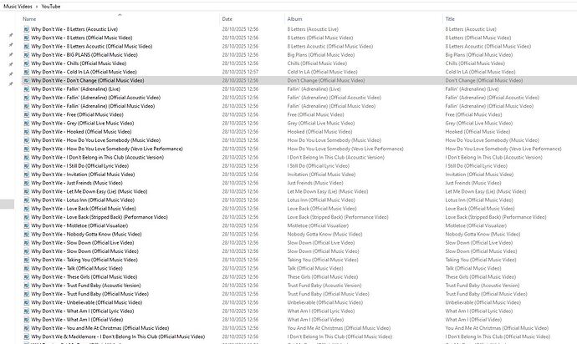Screen dimensions: 577x344
Task: Select 'How Do You Love Somebody (Music Video)' file
Action: pos(95,140)
